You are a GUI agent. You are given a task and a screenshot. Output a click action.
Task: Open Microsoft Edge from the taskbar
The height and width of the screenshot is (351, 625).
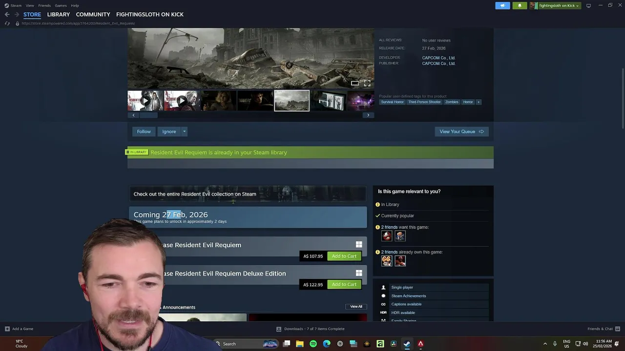click(x=327, y=344)
